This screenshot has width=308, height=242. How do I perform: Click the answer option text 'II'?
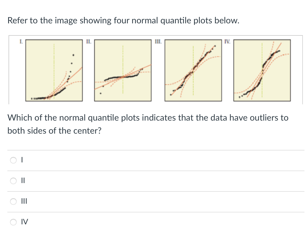(x=23, y=181)
